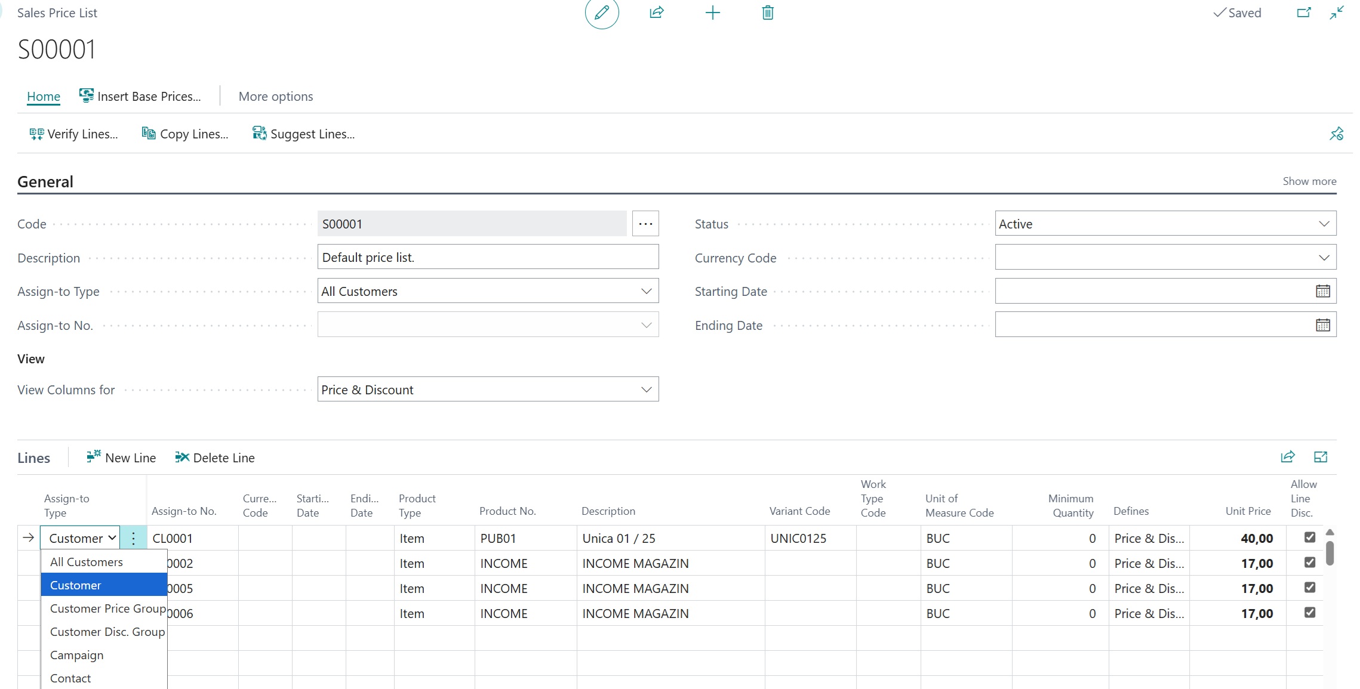Viewport: 1360px width, 689px height.
Task: Click Unica 01 / 25 description cell
Action: 670,538
